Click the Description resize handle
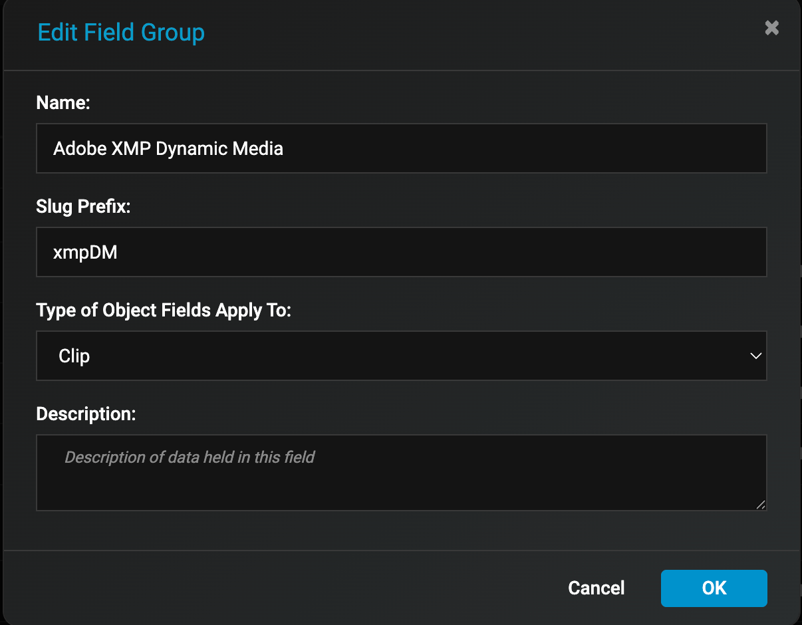The height and width of the screenshot is (625, 802). (x=761, y=505)
